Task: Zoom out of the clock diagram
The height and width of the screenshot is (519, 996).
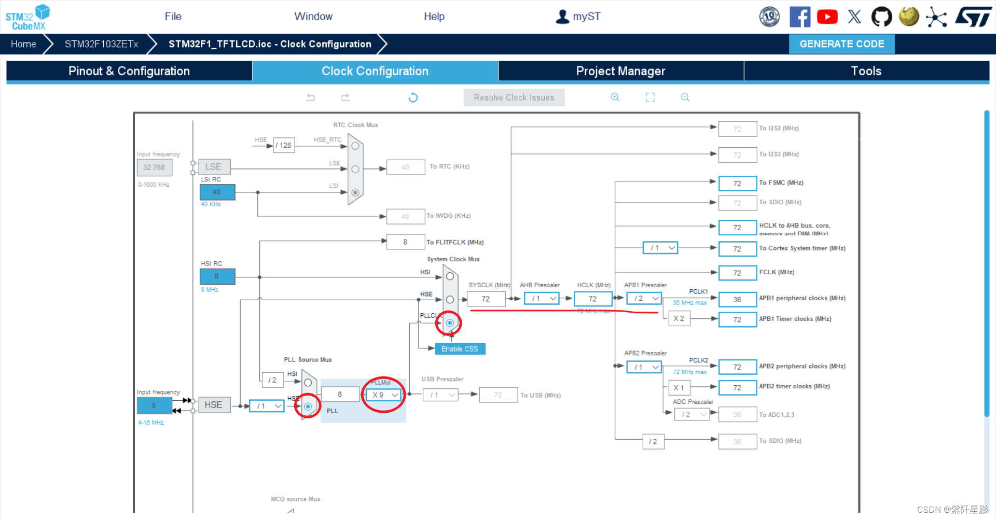Action: point(685,97)
